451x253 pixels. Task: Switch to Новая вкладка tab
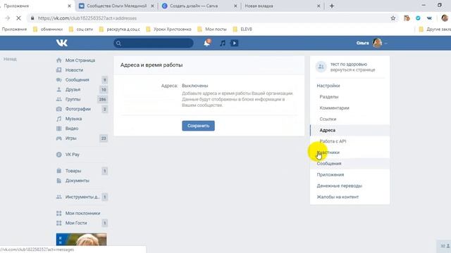tap(282, 6)
